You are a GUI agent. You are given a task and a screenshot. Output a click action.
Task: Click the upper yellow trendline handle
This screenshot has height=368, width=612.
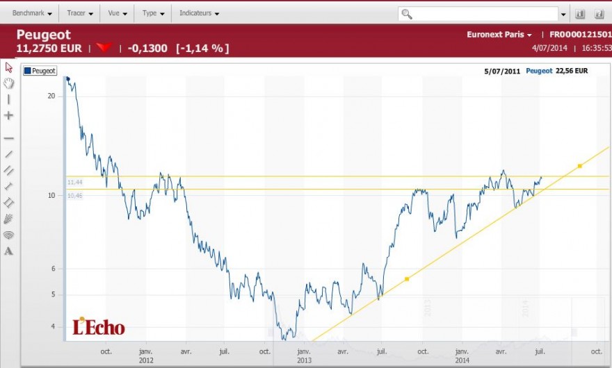(579, 166)
